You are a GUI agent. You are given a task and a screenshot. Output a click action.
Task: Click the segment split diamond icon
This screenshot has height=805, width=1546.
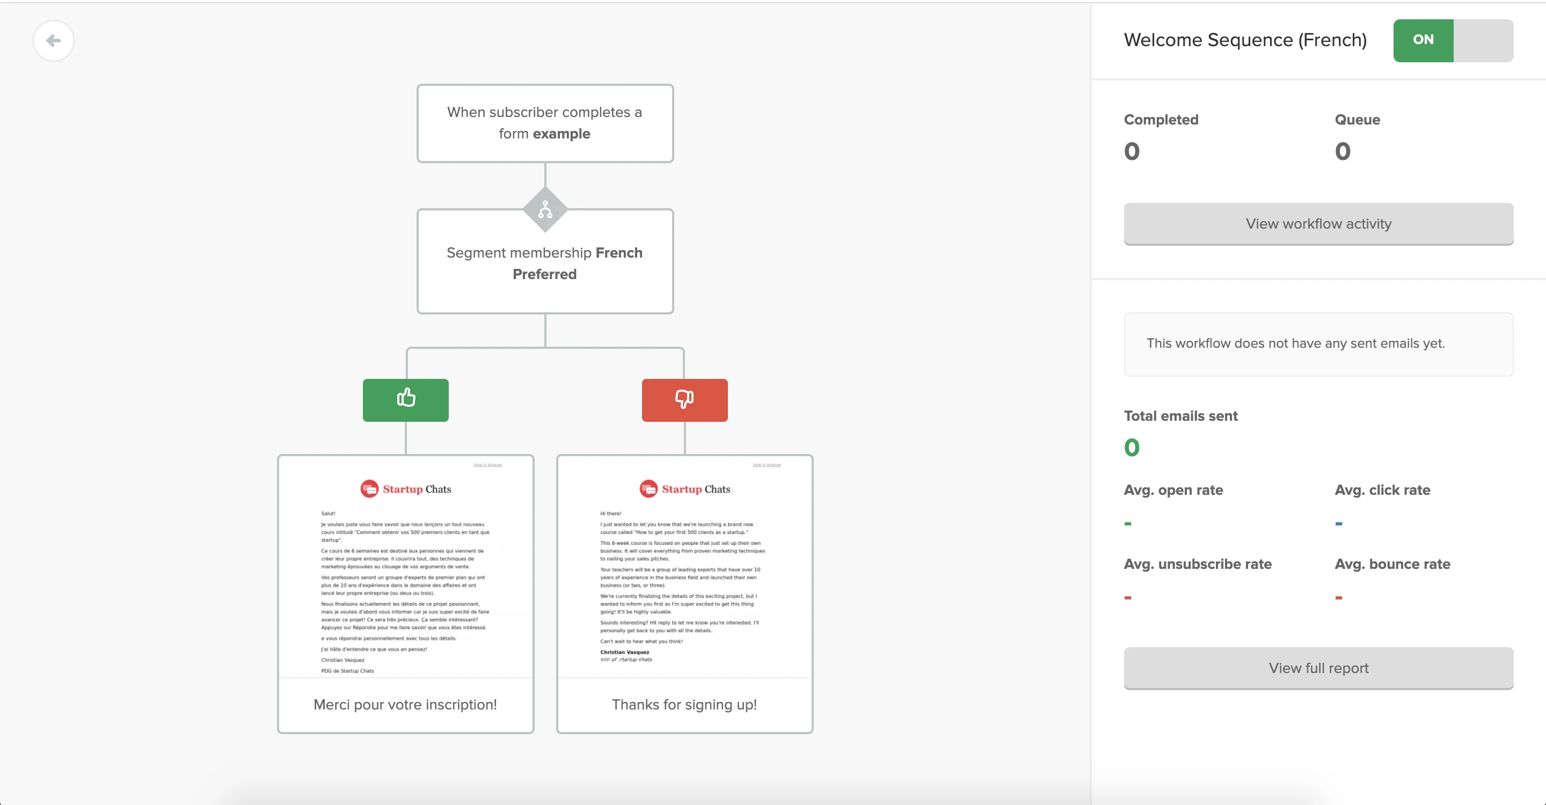(545, 209)
